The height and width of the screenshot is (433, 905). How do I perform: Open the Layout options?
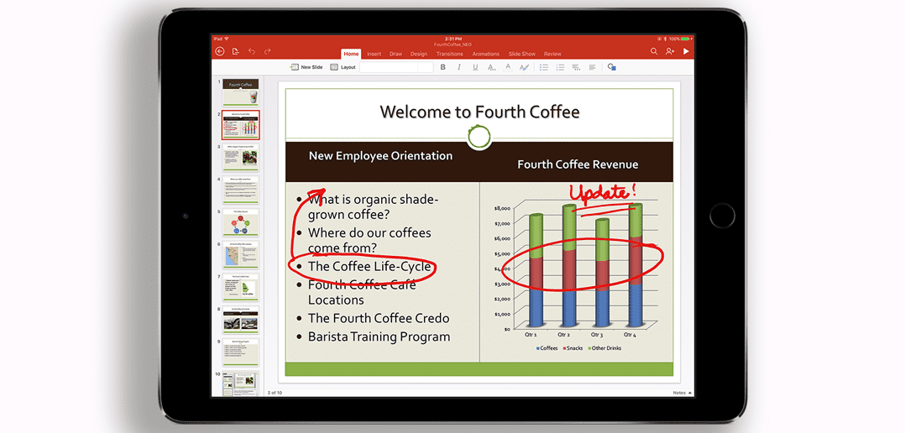click(343, 67)
